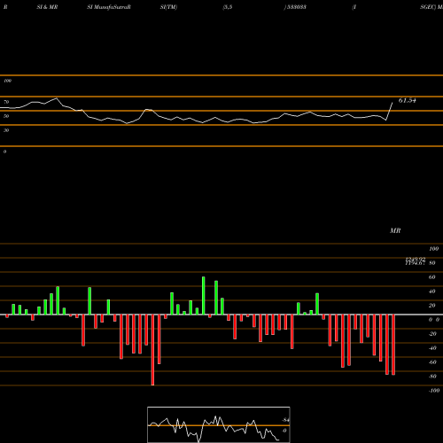The image size is (443, 443).
Task: Click the RSI line peak near the 70 level
Action: pyautogui.click(x=57, y=98)
